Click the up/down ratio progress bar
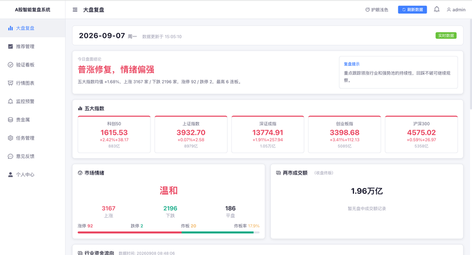Image resolution: width=472 pixels, height=255 pixels. 169,233
